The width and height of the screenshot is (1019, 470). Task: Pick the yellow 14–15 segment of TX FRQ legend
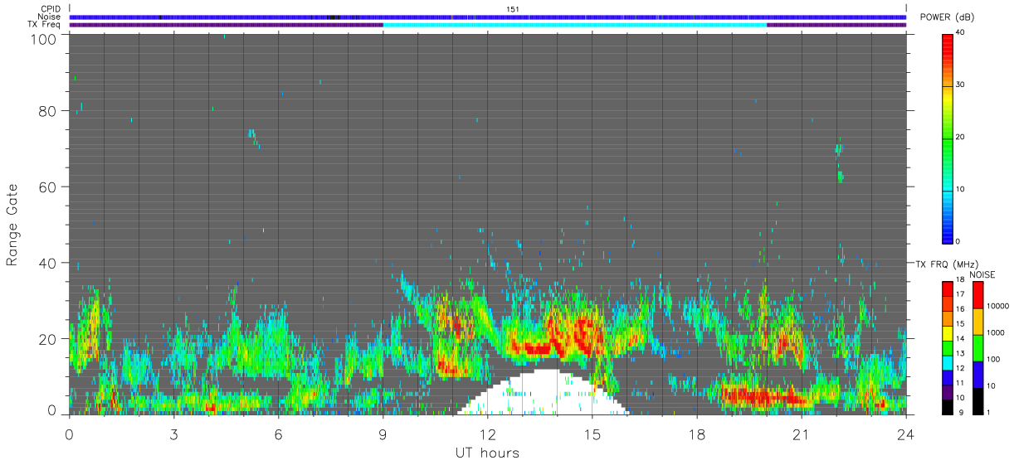pyautogui.click(x=947, y=333)
